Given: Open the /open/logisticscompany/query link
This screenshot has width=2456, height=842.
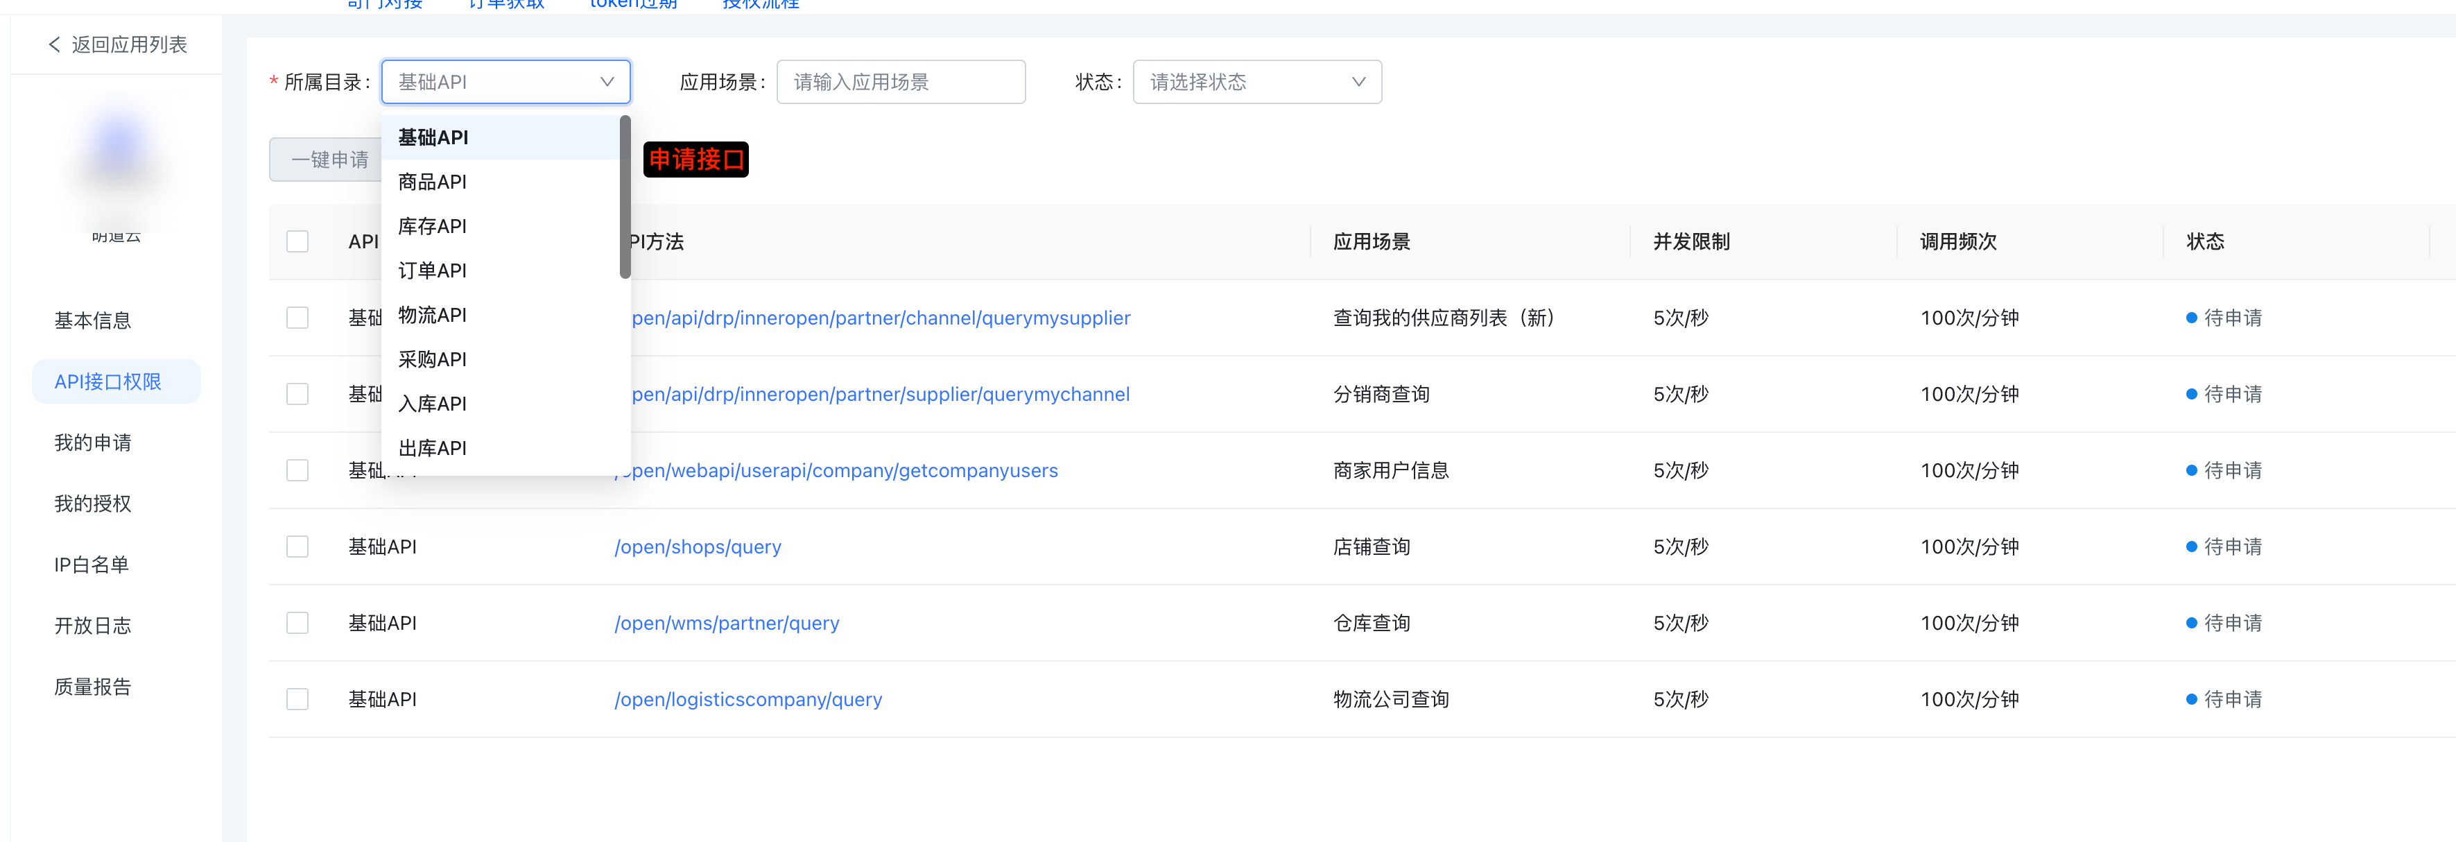Looking at the screenshot, I should [x=748, y=699].
